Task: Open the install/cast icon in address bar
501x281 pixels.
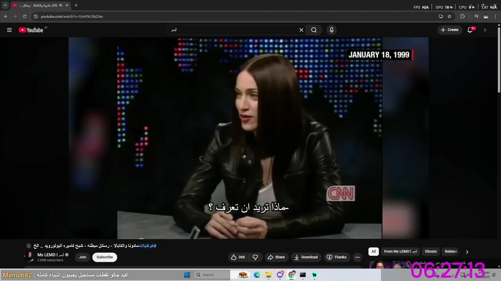Action: pos(441,16)
